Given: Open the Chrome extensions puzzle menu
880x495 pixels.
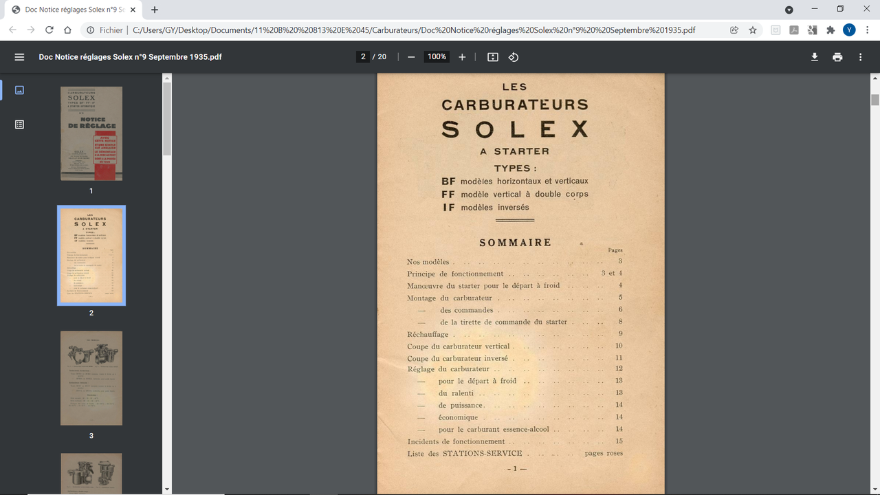Looking at the screenshot, I should [830, 30].
